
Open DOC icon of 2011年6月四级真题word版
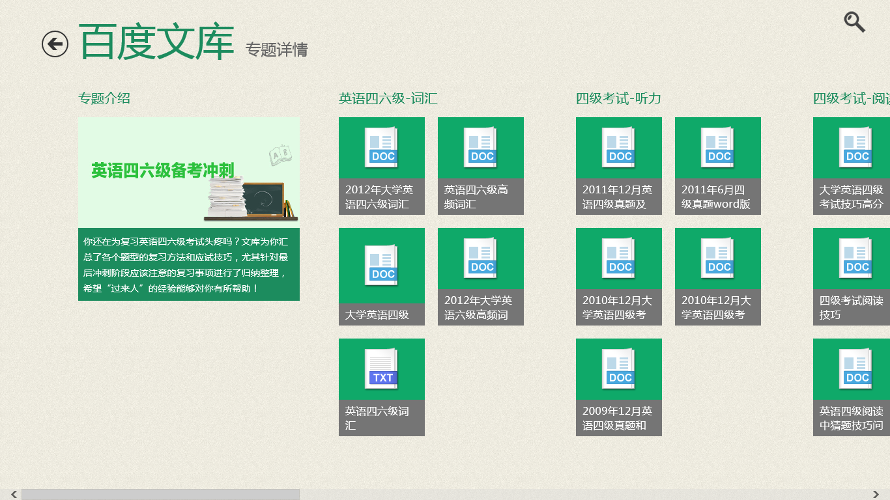pyautogui.click(x=717, y=148)
